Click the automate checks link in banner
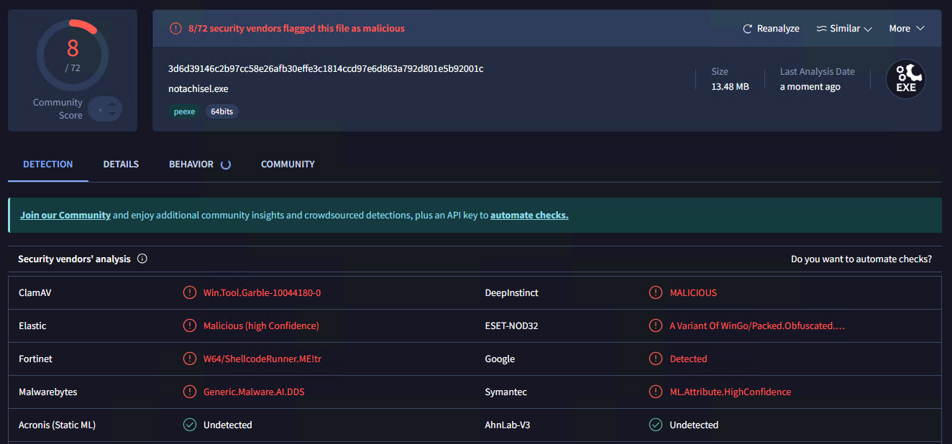 [x=529, y=215]
